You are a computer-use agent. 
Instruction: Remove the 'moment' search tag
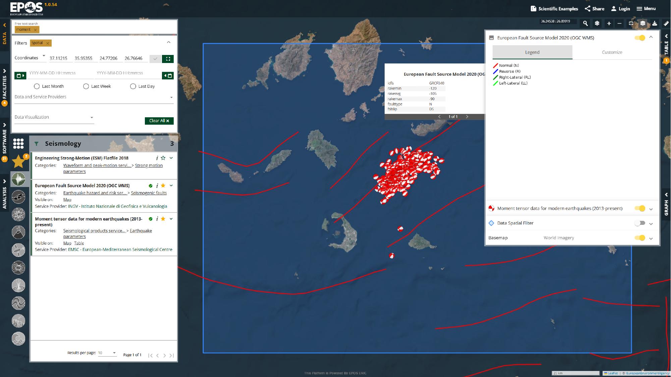[x=35, y=30]
